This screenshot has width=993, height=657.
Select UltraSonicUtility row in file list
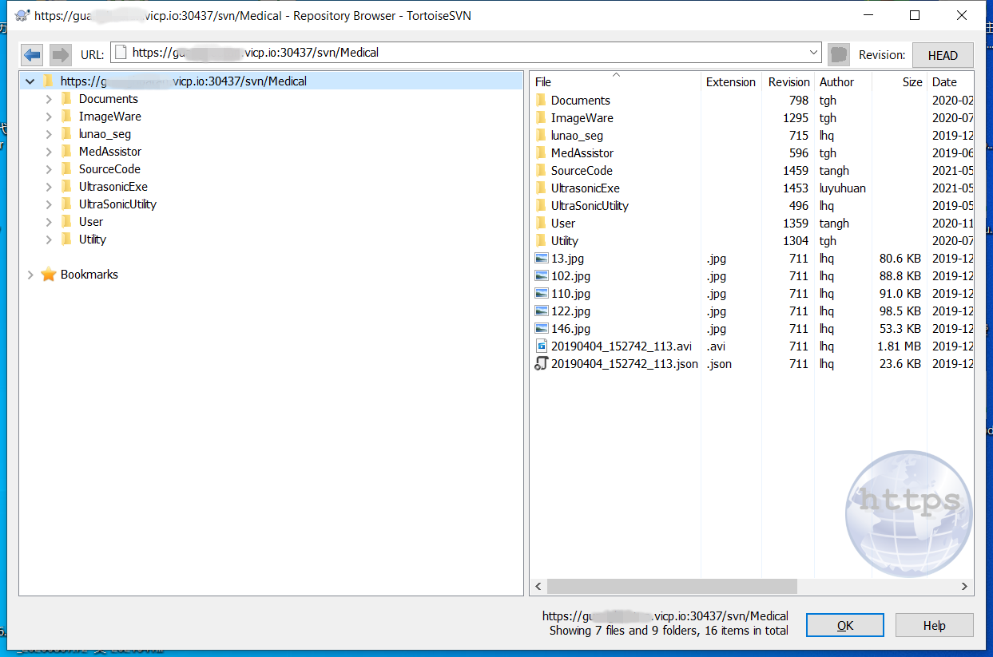click(752, 205)
